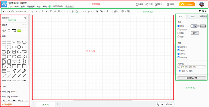Click the grid color swatch
This screenshot has width=209, height=107.
203,26
